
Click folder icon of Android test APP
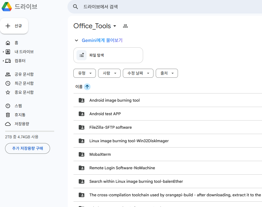pos(82,114)
